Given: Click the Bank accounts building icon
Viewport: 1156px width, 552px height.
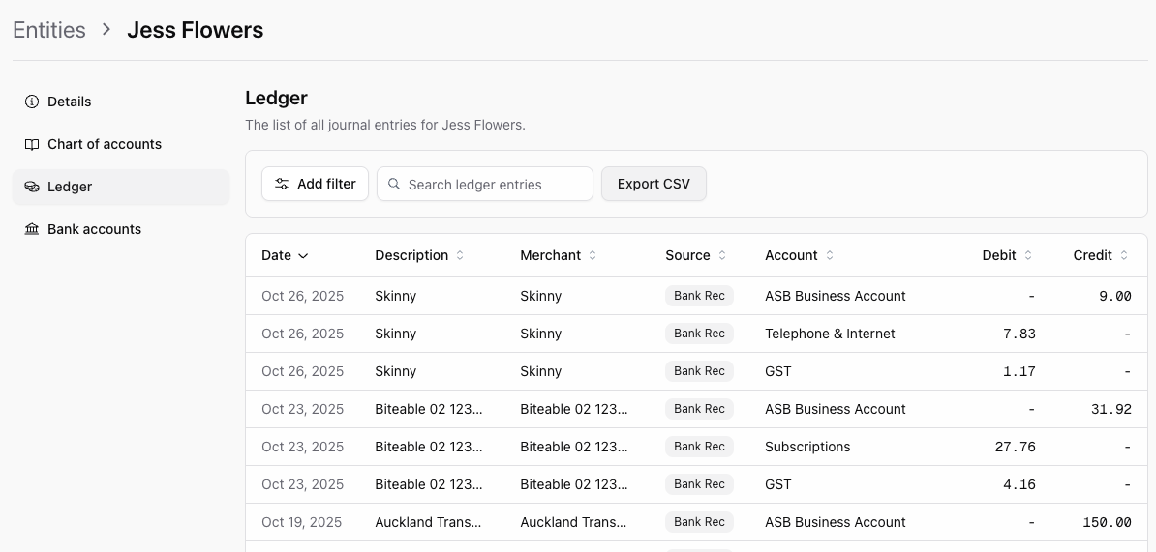Looking at the screenshot, I should (x=32, y=229).
